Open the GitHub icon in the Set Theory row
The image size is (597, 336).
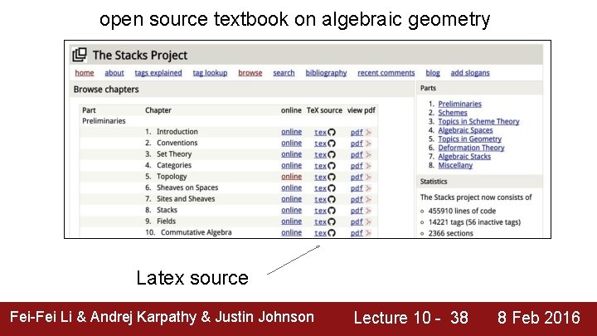coord(332,154)
